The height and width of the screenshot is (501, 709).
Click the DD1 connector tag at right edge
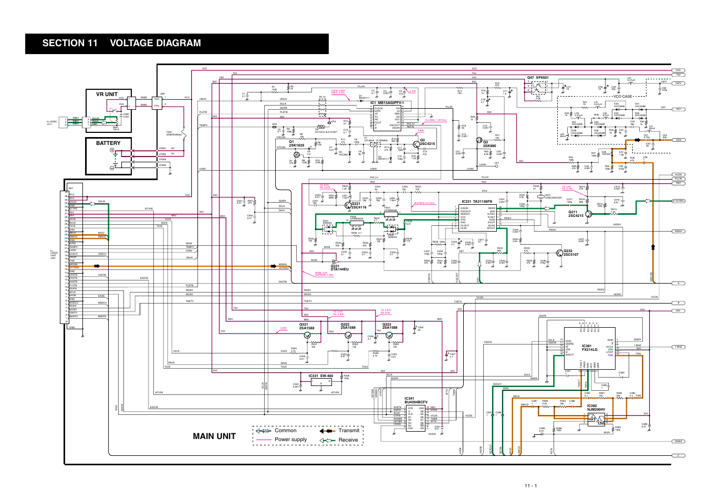pyautogui.click(x=678, y=109)
